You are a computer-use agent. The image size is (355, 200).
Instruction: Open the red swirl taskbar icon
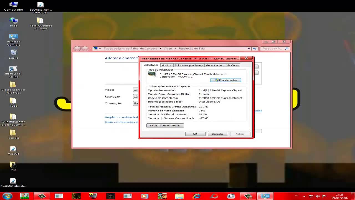coord(214,196)
